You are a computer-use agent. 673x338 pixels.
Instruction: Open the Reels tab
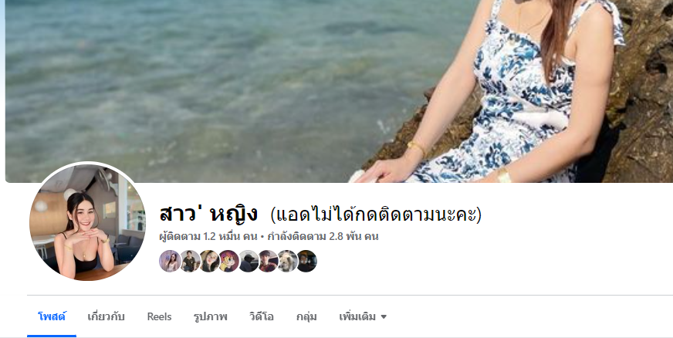pos(159,316)
